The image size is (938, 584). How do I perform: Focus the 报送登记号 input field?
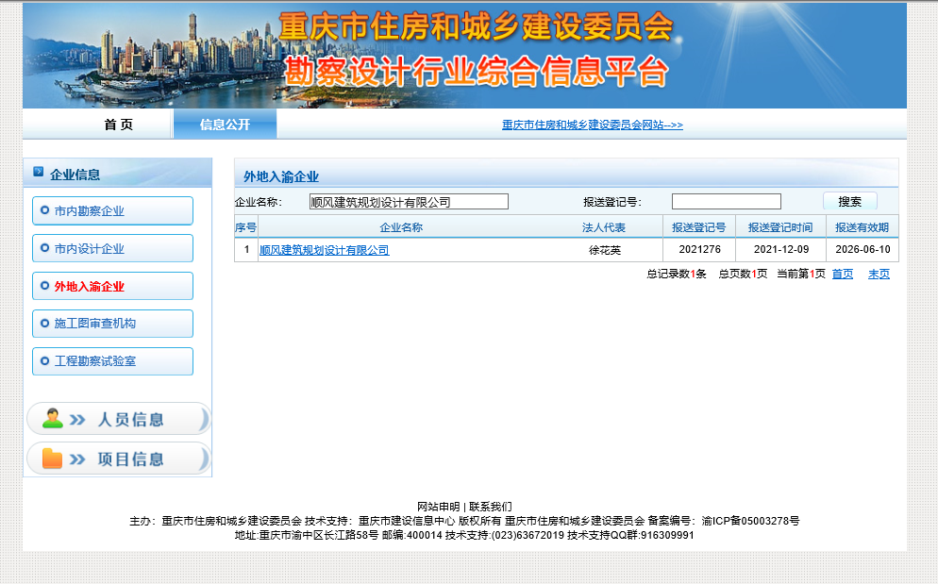pos(727,202)
